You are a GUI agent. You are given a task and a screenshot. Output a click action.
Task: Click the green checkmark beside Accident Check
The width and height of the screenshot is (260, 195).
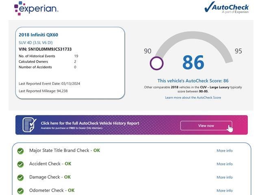click(21, 164)
